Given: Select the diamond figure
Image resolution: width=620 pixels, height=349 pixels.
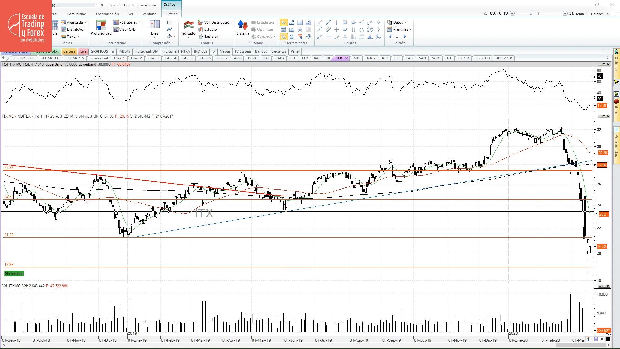Looking at the screenshot, I should click(x=353, y=22).
